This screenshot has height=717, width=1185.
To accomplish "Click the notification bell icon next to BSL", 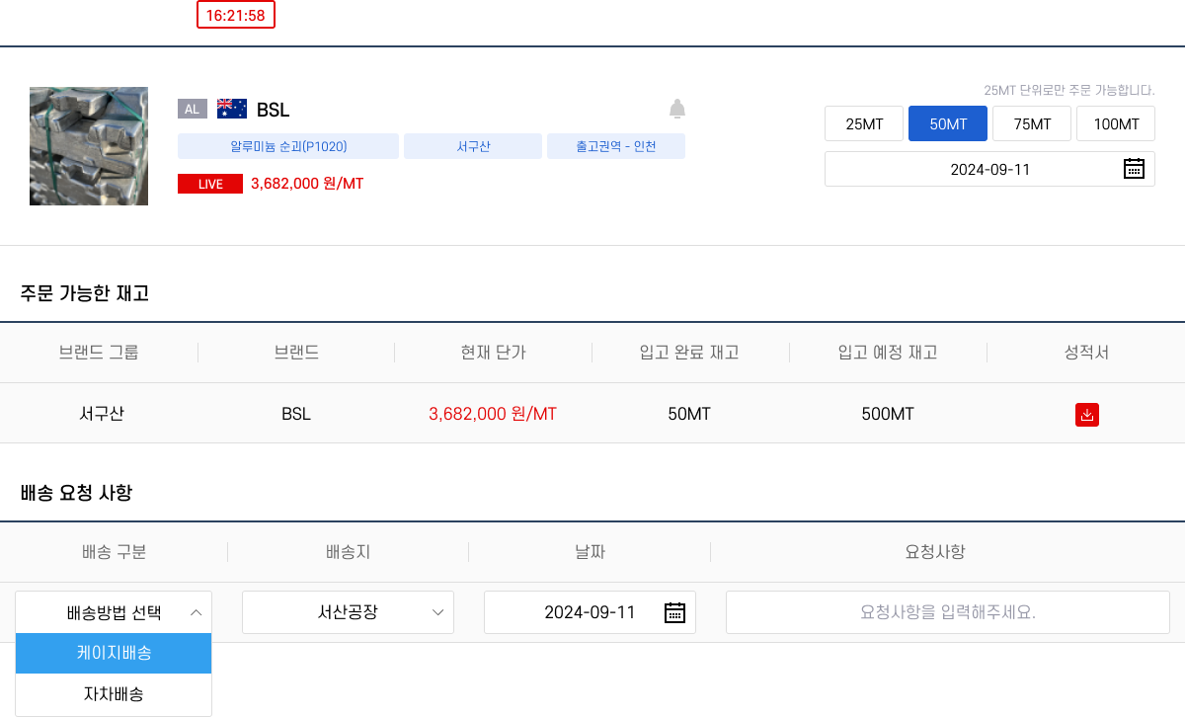I will point(677,109).
